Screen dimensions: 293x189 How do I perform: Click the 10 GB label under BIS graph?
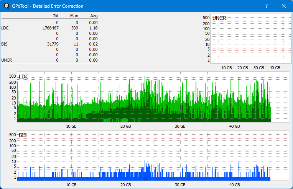coord(71,185)
